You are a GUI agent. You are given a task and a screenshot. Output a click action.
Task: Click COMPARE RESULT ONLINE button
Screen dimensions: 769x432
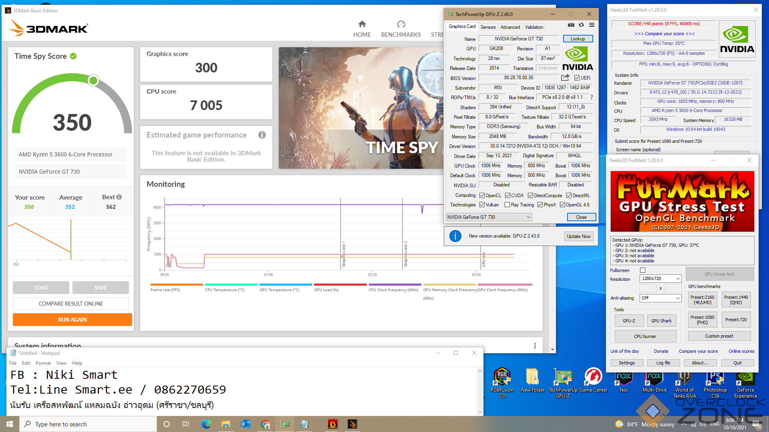[71, 304]
